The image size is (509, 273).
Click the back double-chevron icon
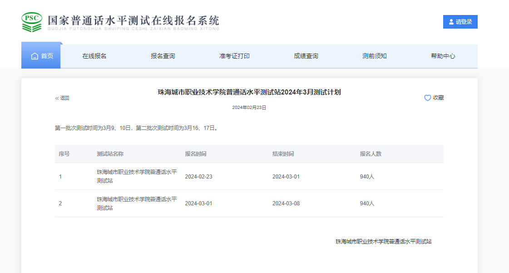pyautogui.click(x=57, y=98)
